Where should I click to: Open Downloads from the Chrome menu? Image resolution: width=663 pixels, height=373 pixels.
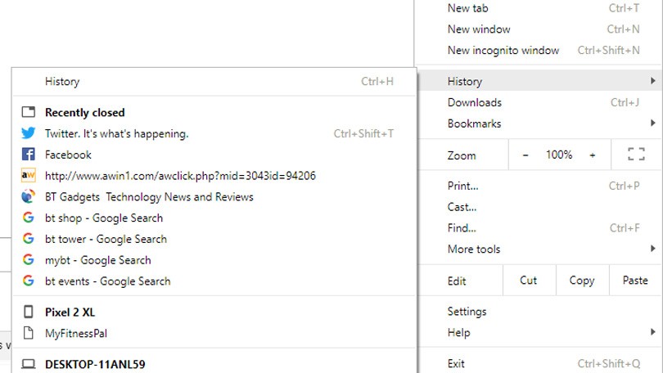[475, 102]
